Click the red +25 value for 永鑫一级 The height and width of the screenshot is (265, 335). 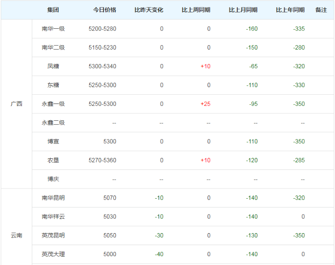(206, 104)
